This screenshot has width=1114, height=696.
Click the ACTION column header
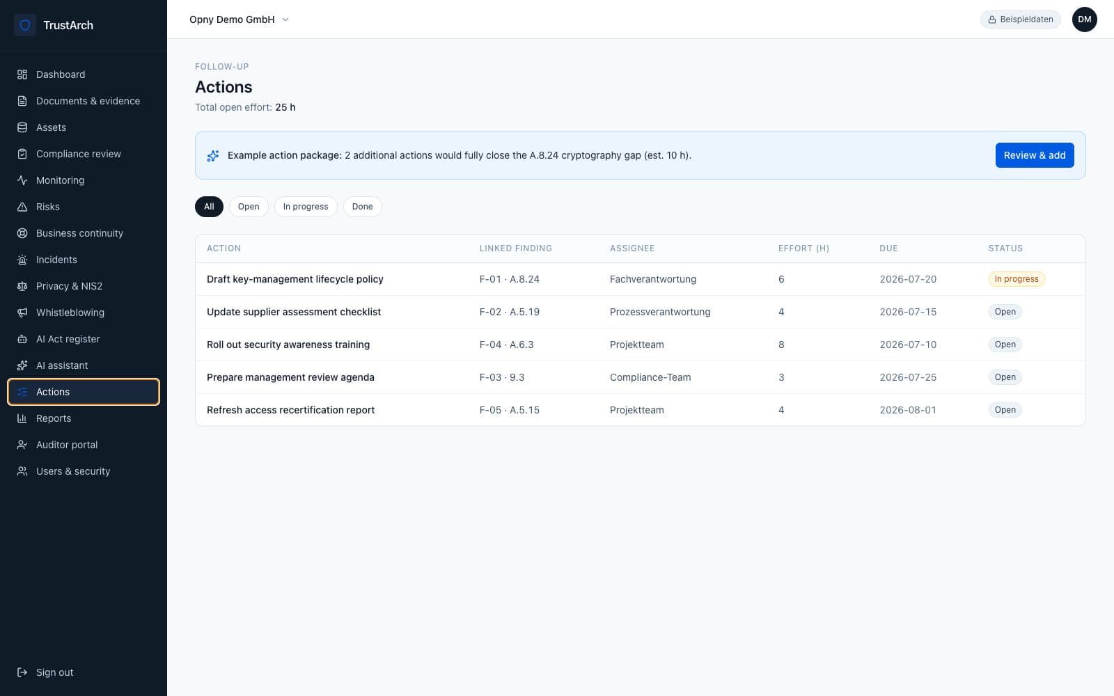coord(223,248)
